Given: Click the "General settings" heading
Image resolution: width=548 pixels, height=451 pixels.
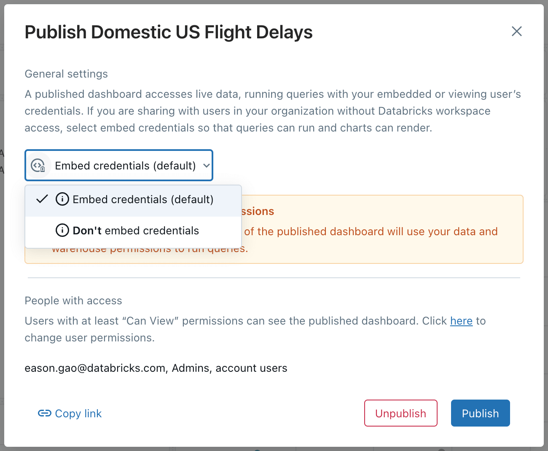Looking at the screenshot, I should tap(66, 74).
